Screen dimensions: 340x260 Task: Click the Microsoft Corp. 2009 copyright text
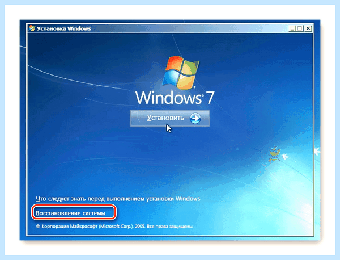(114, 227)
